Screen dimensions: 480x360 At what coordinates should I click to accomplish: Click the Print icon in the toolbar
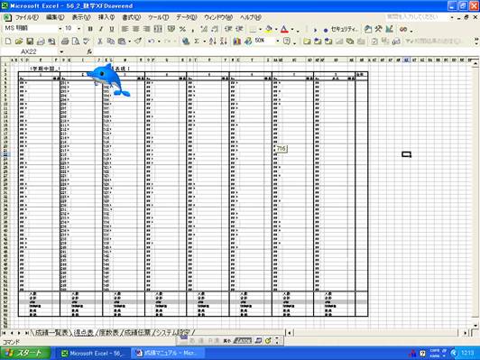(x=65, y=41)
